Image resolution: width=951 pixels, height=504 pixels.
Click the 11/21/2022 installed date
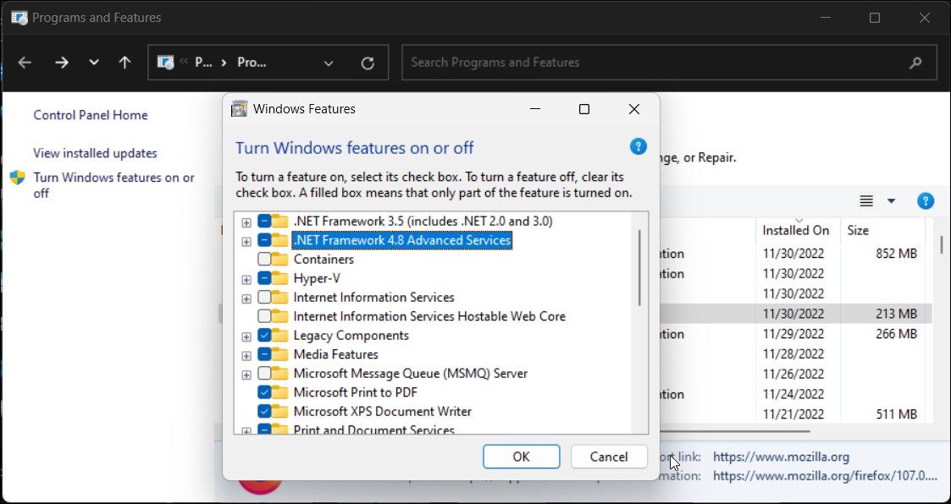[793, 414]
